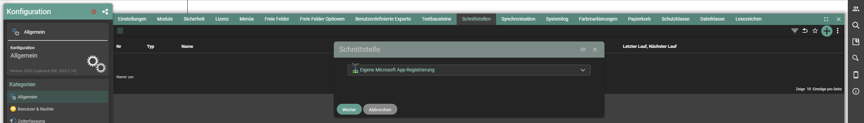Select Benutzer & Rechte category
The height and width of the screenshot is (123, 864).
click(58, 109)
